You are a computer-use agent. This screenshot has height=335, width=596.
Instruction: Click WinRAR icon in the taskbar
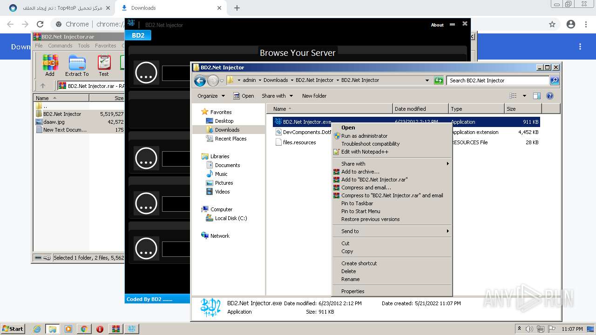[115, 328]
